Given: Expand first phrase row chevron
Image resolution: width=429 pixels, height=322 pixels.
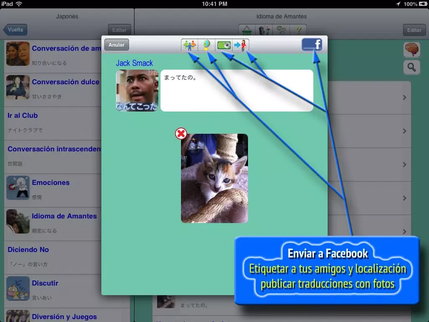Looking at the screenshot, I should (404, 97).
